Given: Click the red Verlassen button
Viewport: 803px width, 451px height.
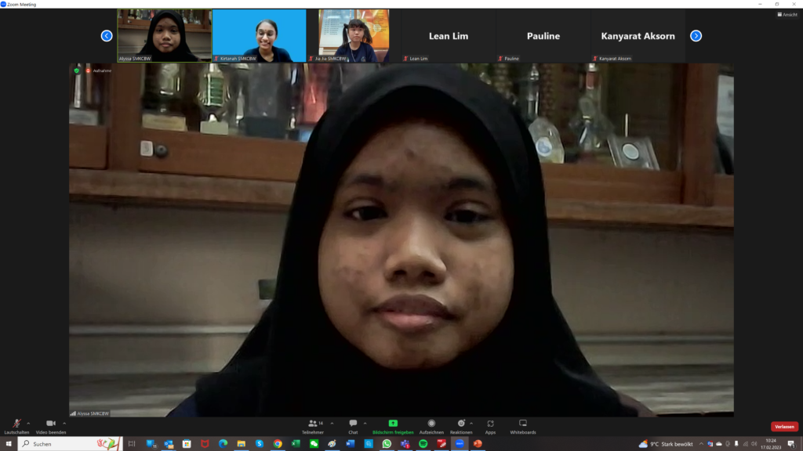Looking at the screenshot, I should point(784,427).
